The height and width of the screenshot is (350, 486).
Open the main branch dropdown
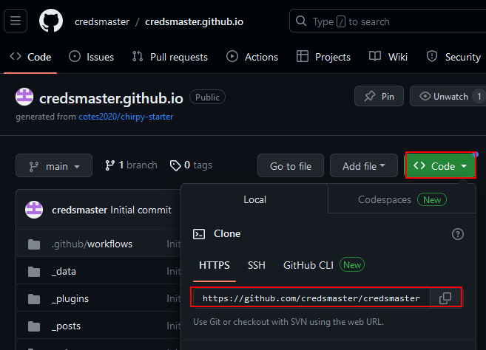(x=54, y=165)
